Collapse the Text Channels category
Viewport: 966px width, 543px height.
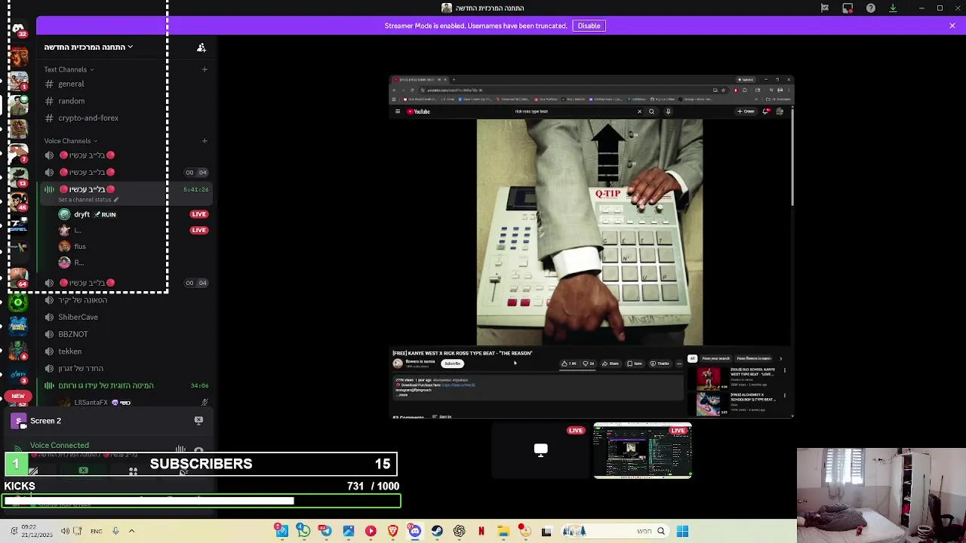coord(69,69)
